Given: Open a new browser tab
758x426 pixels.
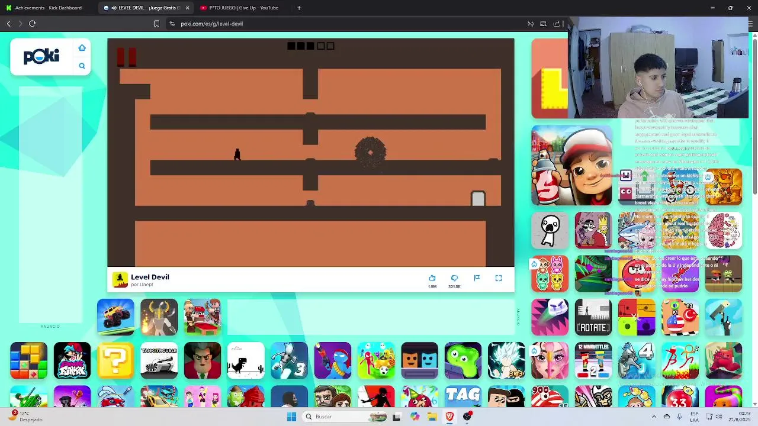Looking at the screenshot, I should click(x=299, y=8).
